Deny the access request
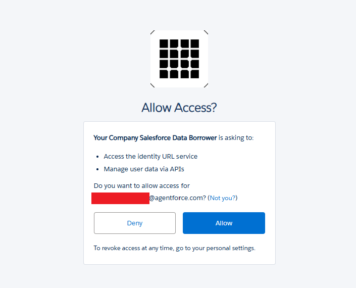The height and width of the screenshot is (288, 356). click(135, 223)
